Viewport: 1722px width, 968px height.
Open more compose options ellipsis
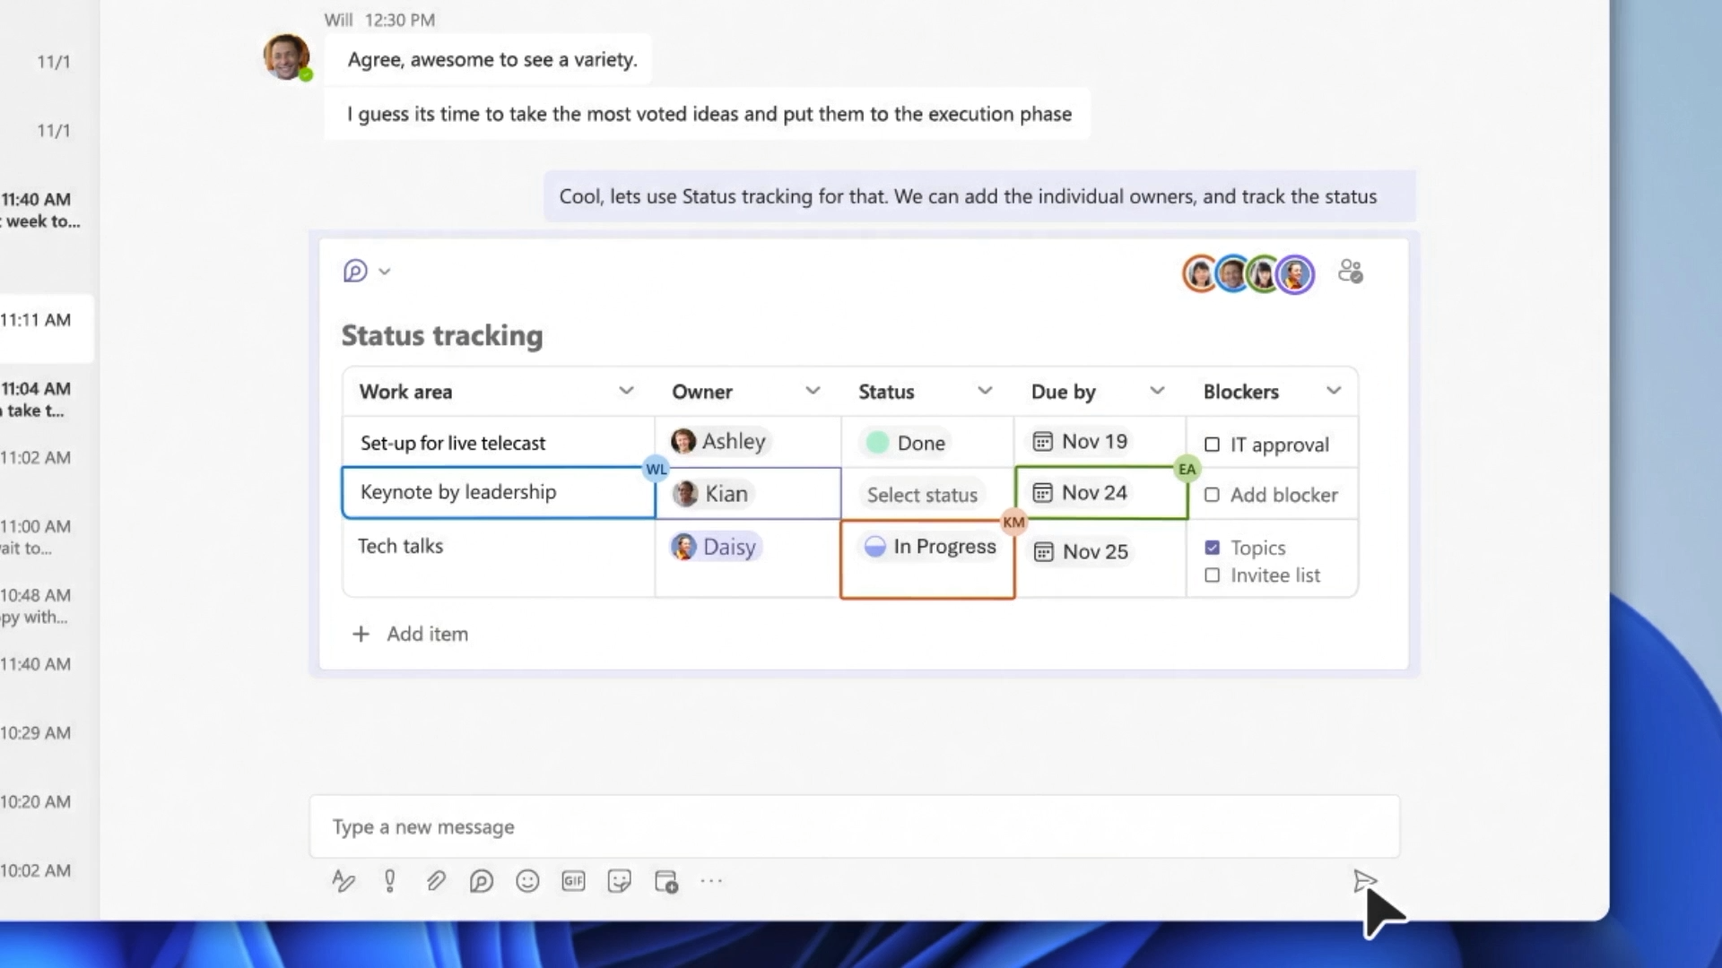[711, 881]
